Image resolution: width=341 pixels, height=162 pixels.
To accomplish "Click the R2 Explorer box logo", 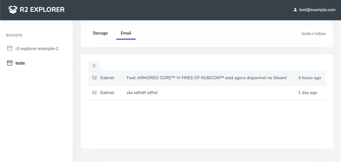I will pyautogui.click(x=13, y=10).
